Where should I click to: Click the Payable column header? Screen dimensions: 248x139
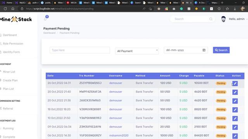199,76
